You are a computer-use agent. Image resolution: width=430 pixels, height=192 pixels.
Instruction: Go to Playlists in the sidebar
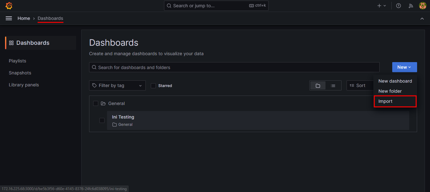(x=17, y=61)
